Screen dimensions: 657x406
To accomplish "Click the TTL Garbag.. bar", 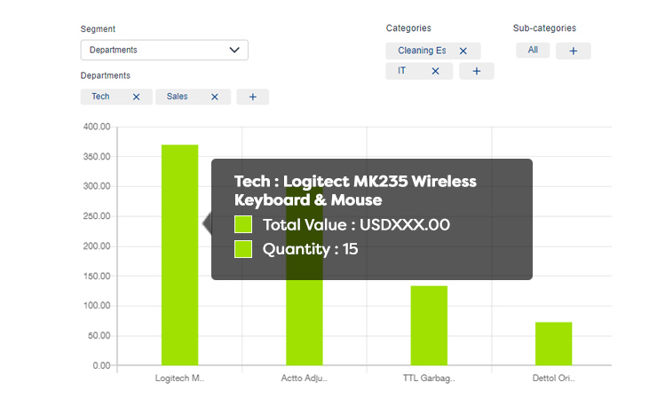I will [429, 325].
